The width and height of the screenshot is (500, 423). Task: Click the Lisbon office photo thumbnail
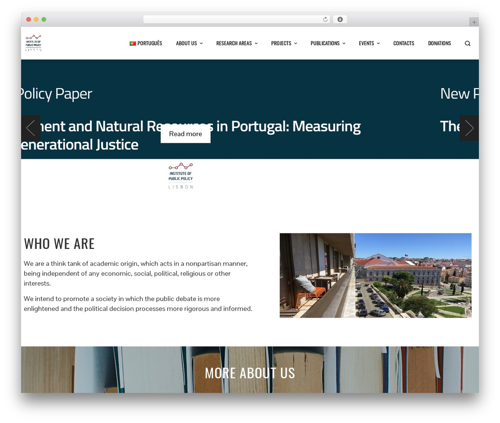pos(375,275)
